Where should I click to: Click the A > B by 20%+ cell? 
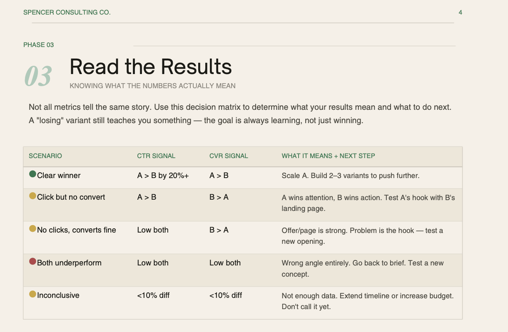(163, 176)
